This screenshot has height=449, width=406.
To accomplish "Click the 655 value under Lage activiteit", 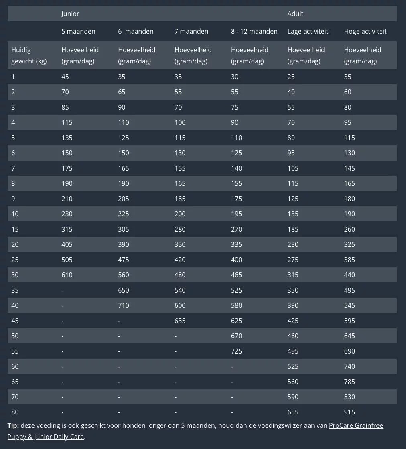I will (x=293, y=412).
